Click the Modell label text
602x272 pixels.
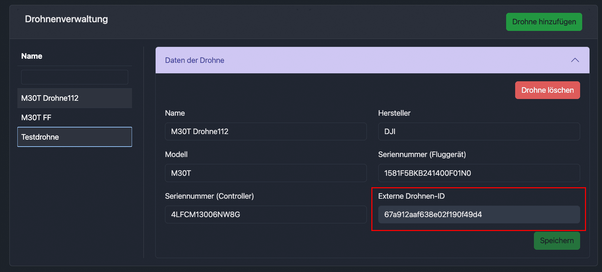[x=176, y=155]
